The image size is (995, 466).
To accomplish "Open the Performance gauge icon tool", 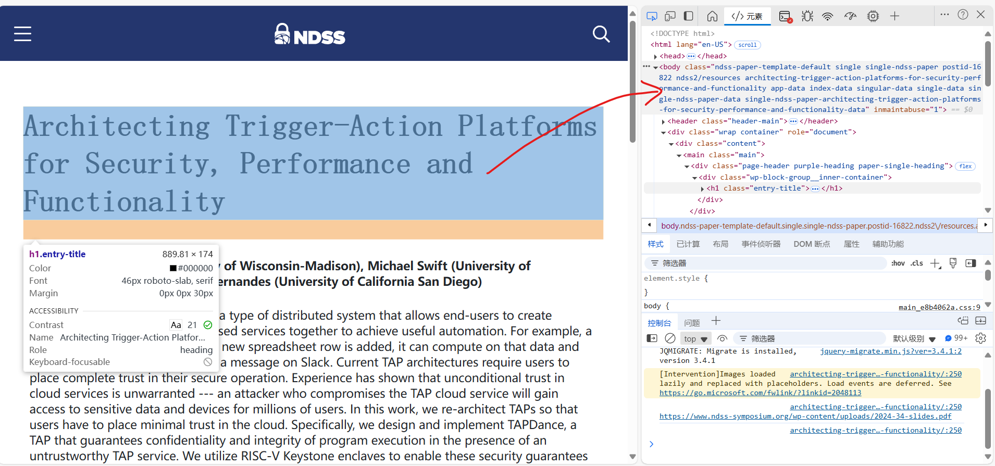I will (x=850, y=16).
